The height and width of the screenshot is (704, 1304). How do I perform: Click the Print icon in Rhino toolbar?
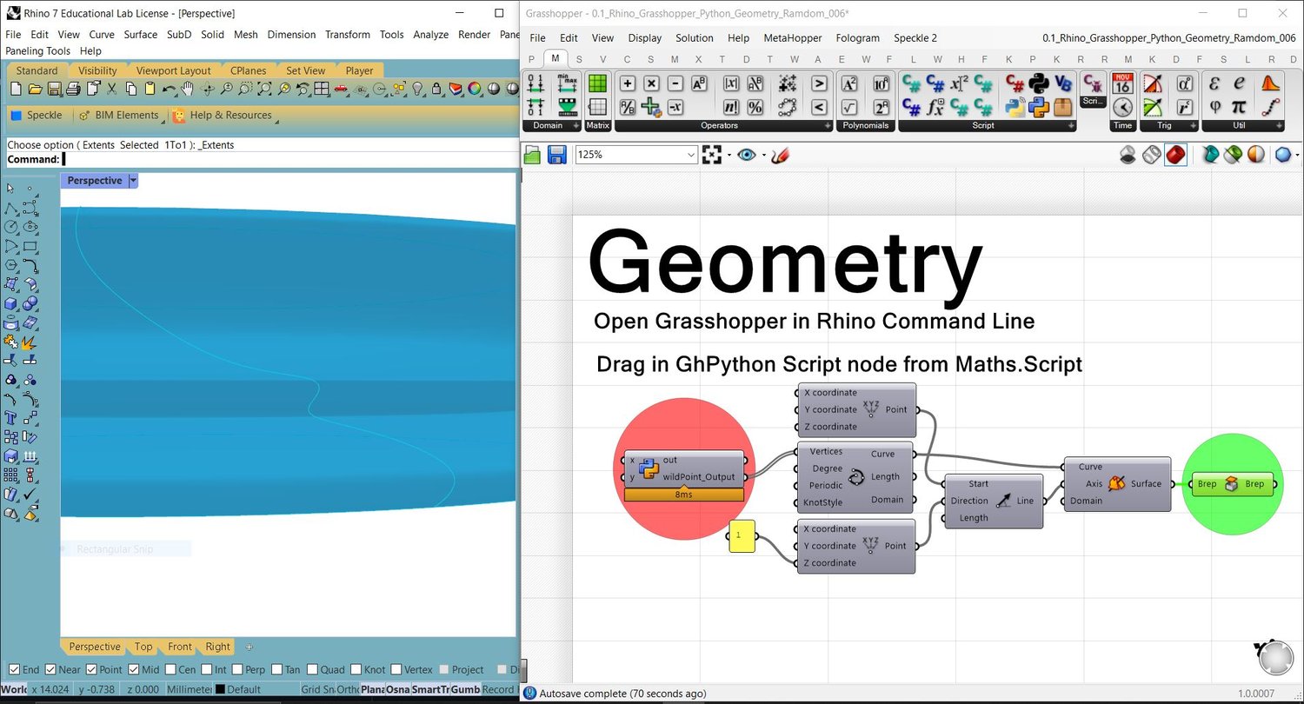(x=73, y=90)
